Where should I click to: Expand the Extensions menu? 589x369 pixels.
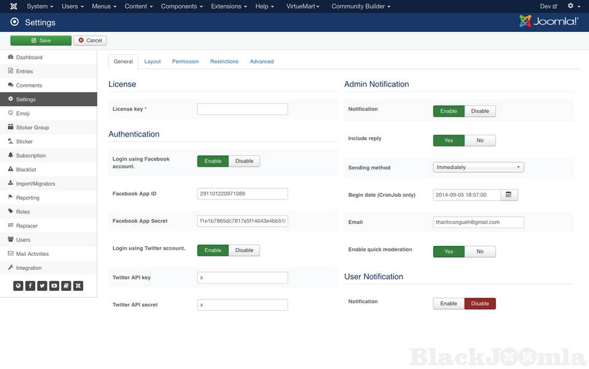(228, 6)
